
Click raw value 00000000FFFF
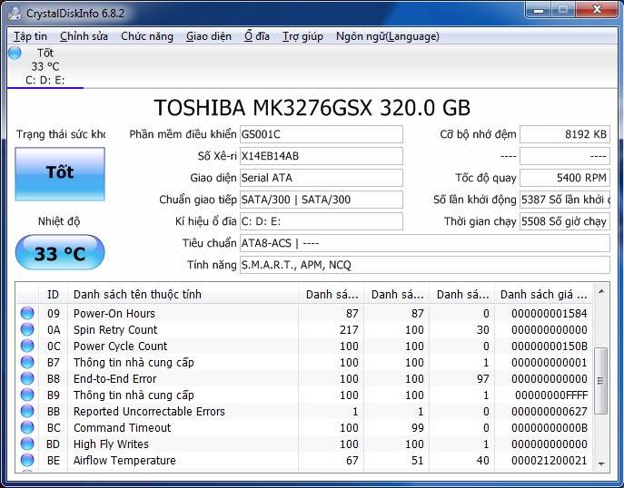click(551, 395)
